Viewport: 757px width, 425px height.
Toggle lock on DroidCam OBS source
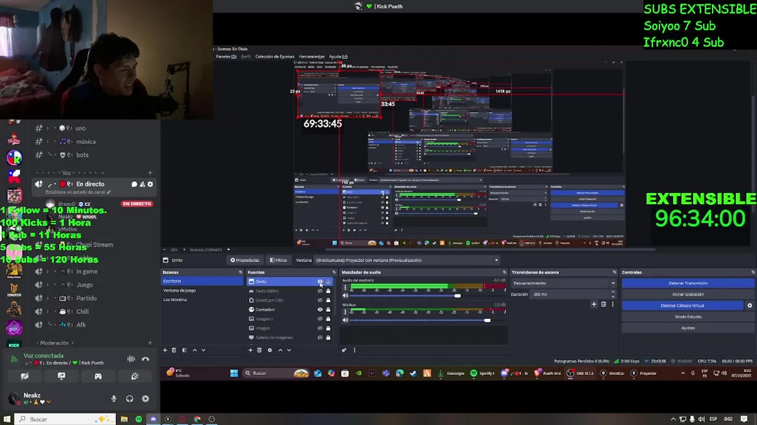click(328, 300)
